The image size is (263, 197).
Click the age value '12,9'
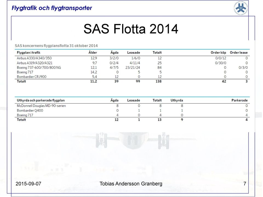[x=94, y=58]
